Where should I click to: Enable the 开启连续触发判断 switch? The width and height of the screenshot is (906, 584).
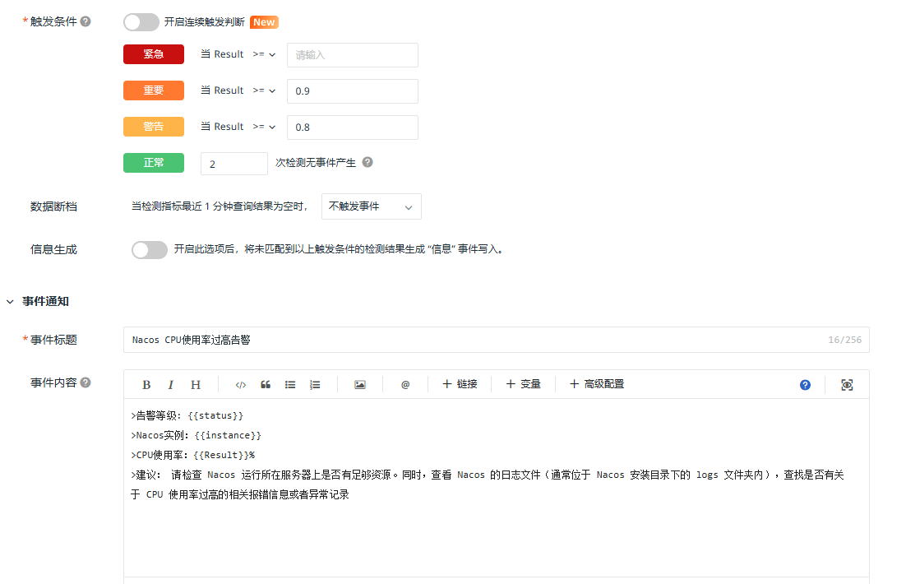(x=141, y=22)
